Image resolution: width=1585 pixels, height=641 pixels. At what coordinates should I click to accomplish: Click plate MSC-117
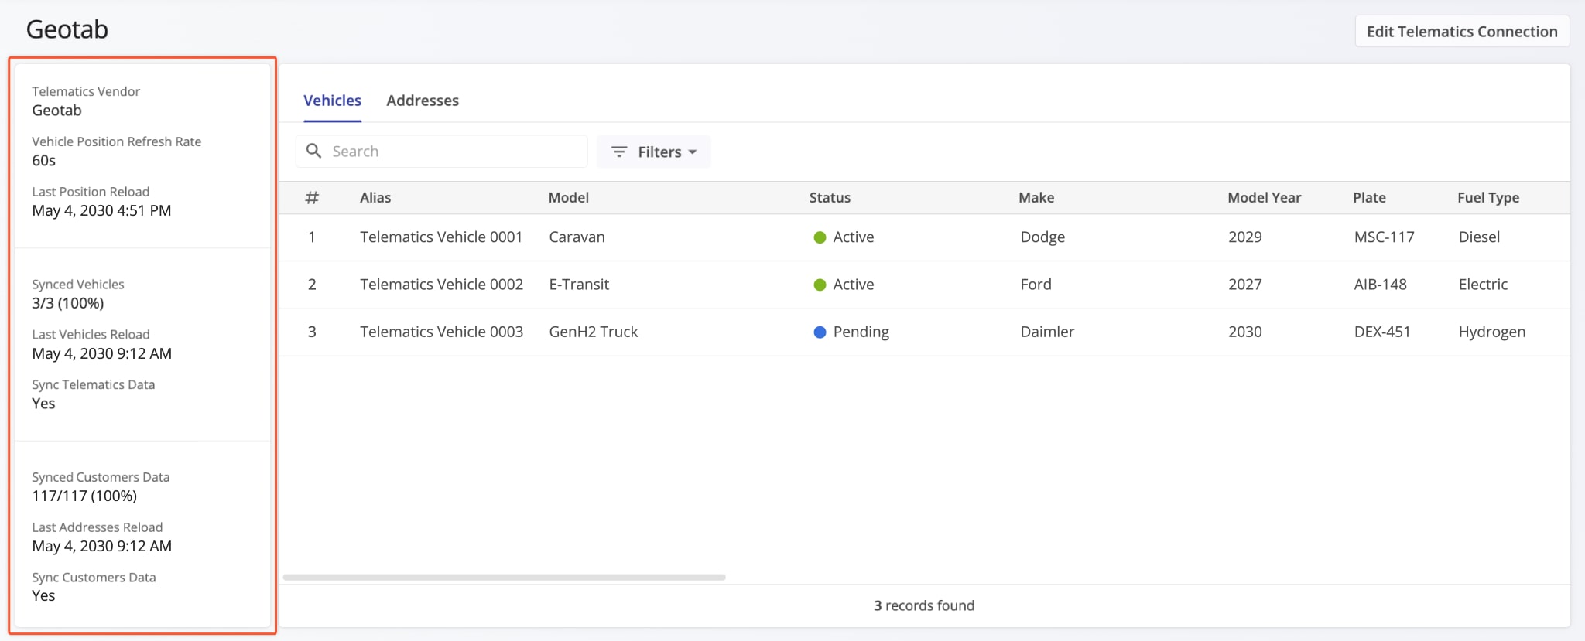(x=1384, y=237)
